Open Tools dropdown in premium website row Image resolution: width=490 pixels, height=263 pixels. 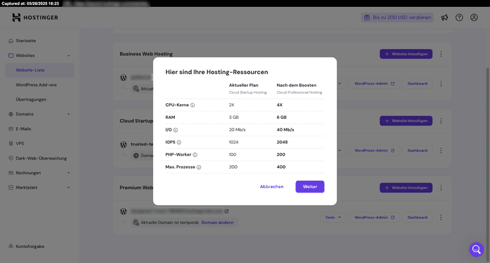333,217
